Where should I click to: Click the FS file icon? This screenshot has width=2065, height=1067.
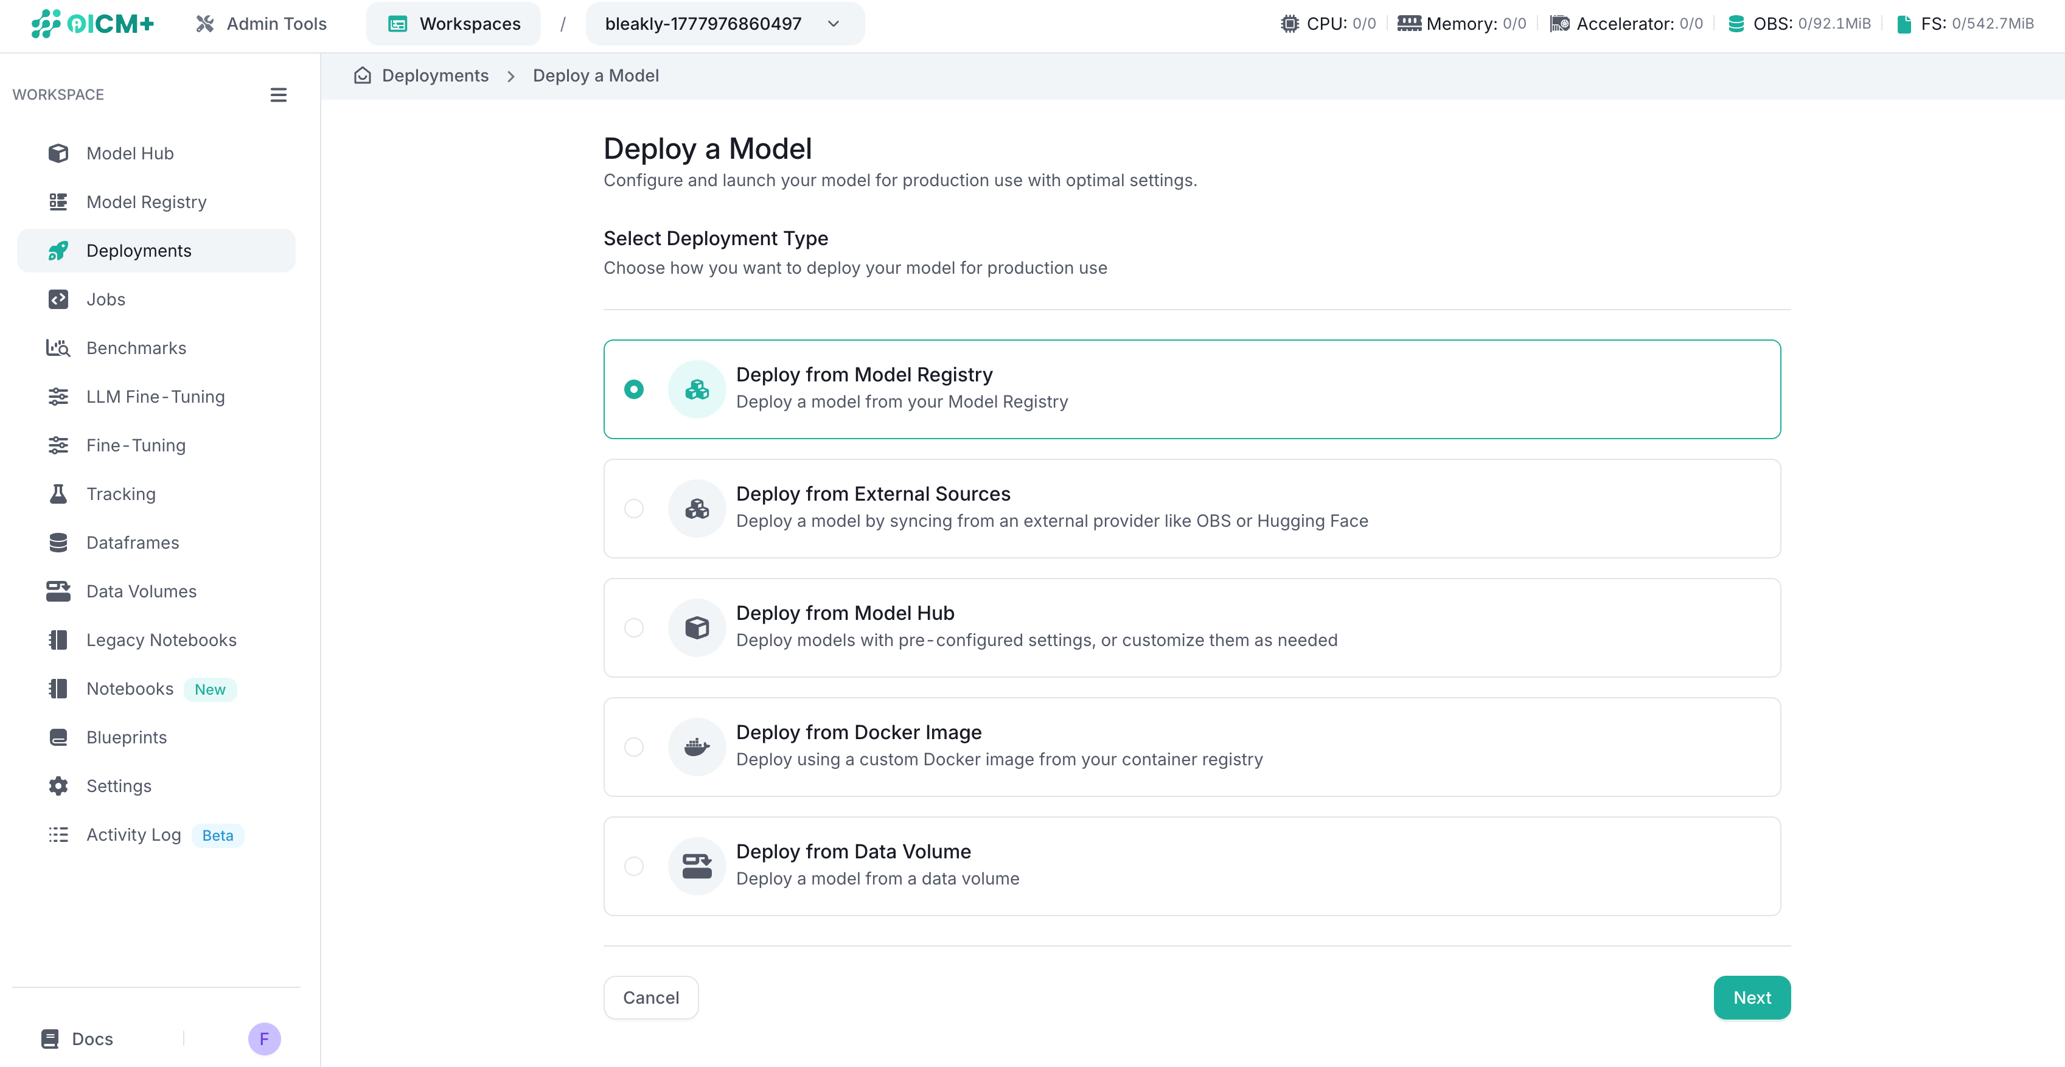(1903, 24)
